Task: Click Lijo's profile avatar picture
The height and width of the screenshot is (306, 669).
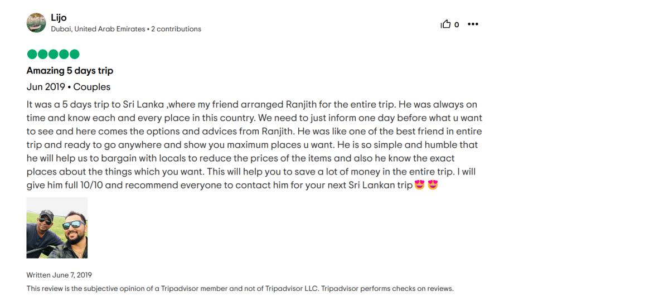Action: coord(36,23)
